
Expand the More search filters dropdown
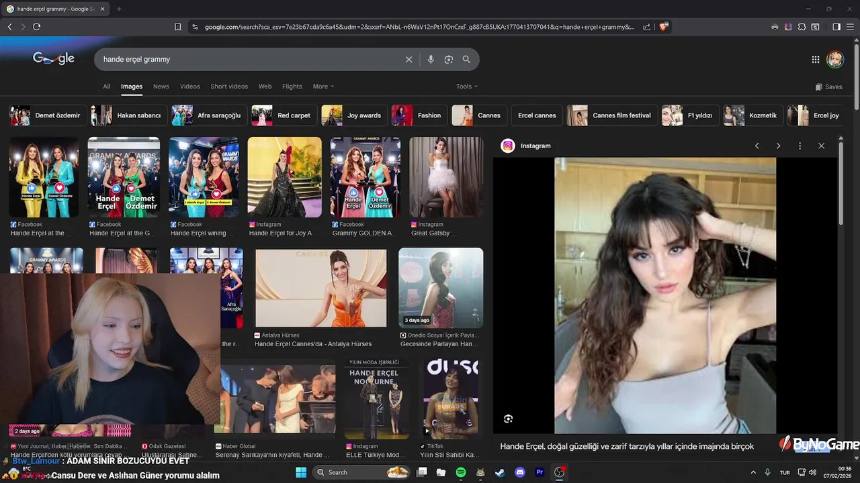coord(323,87)
